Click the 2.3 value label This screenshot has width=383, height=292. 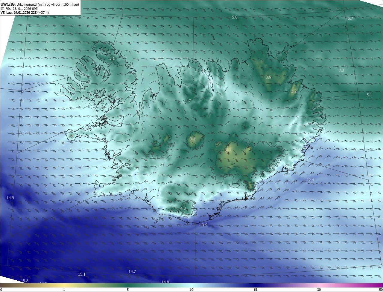pyautogui.click(x=229, y=149)
